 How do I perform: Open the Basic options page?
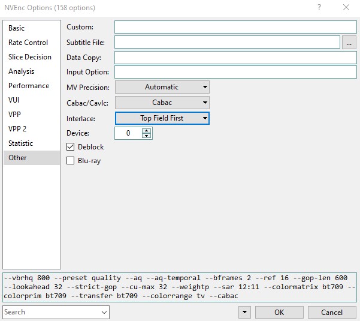pos(32,28)
